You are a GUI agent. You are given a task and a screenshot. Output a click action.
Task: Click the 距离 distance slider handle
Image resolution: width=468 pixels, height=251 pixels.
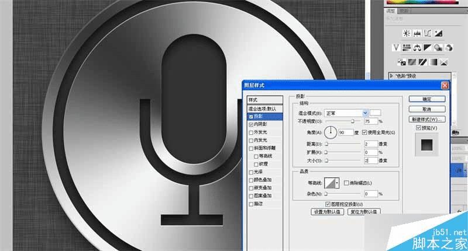click(326, 144)
